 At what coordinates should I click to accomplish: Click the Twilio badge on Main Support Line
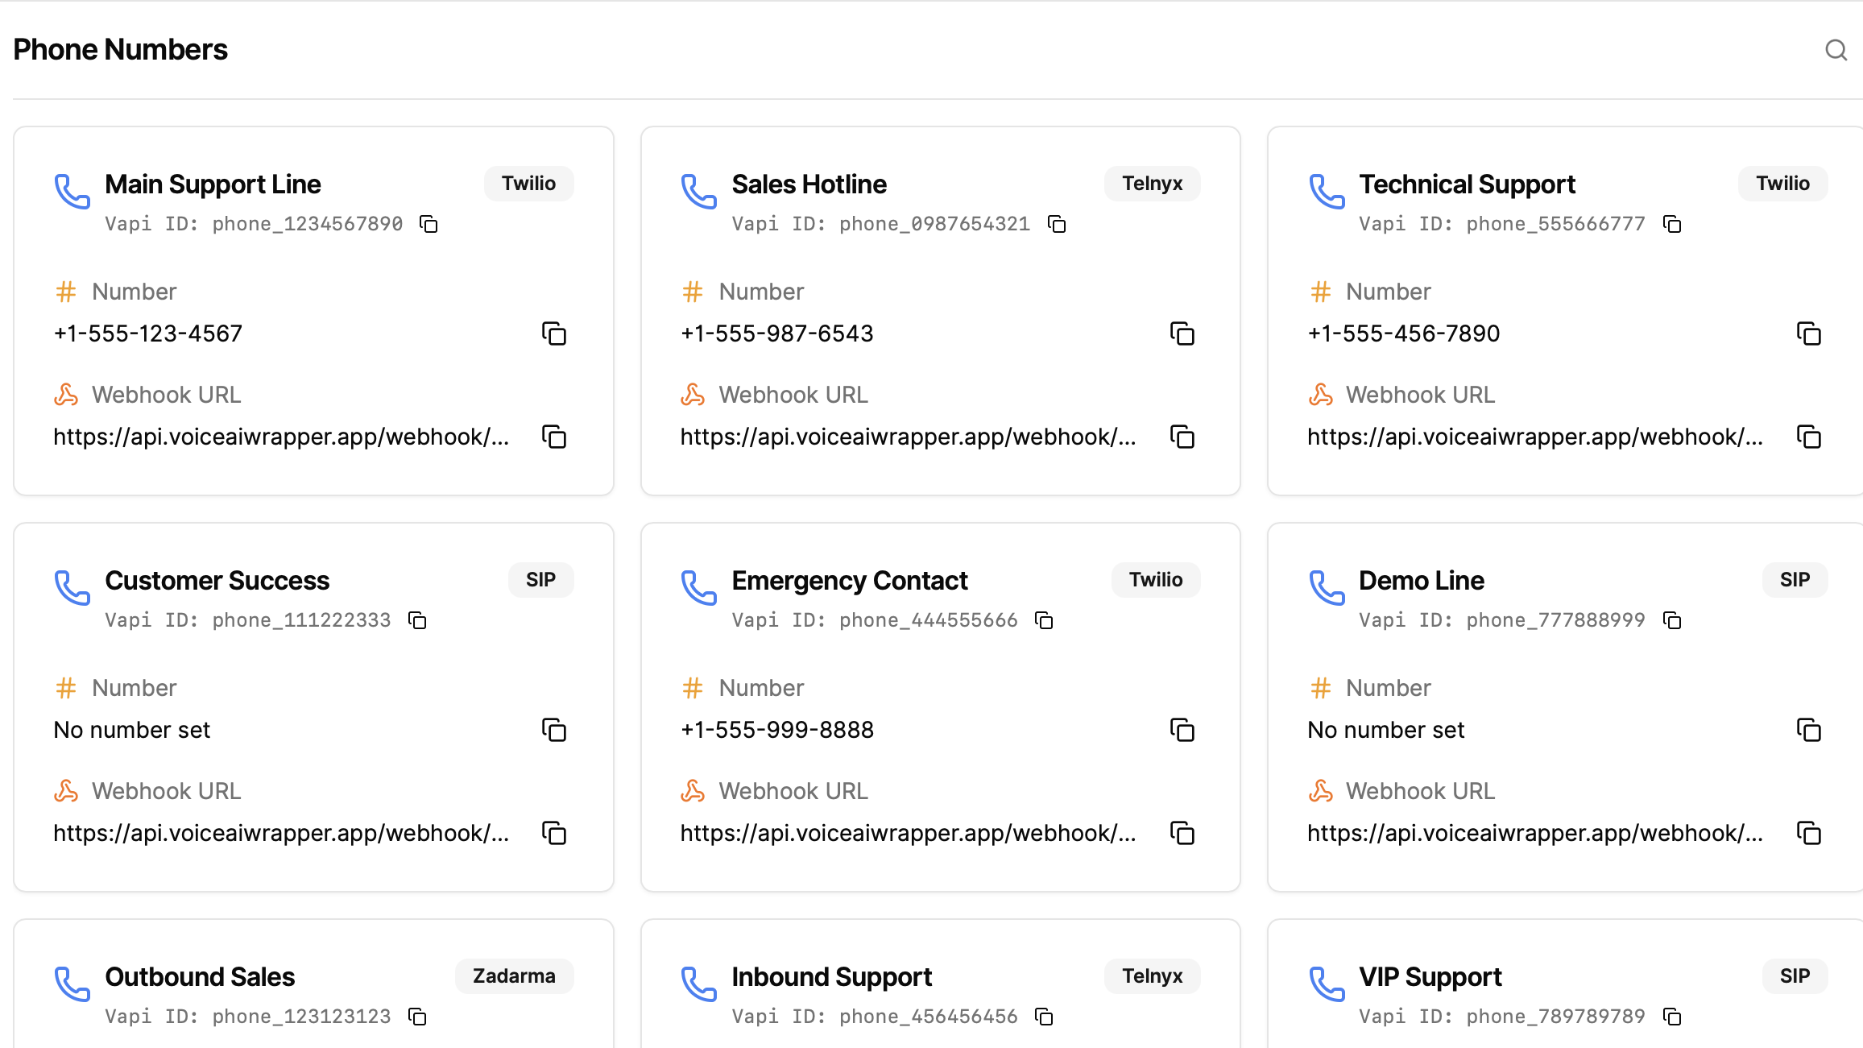[528, 184]
